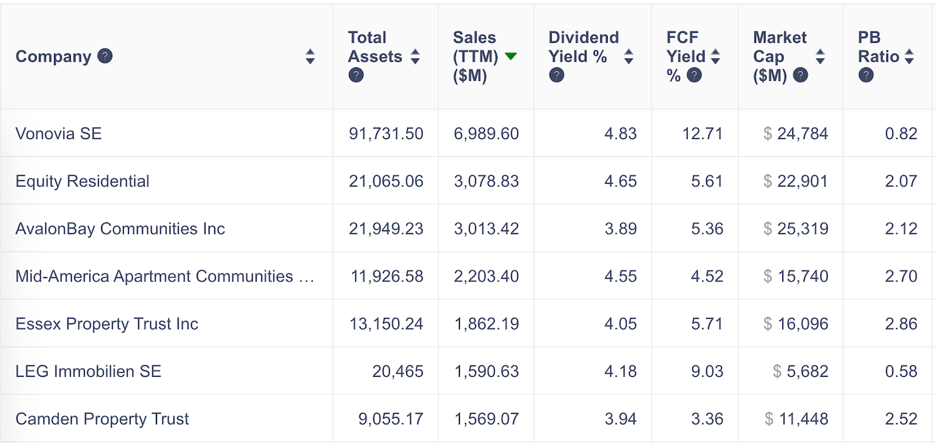Expand Dividend Yield % sort options

coord(629,57)
